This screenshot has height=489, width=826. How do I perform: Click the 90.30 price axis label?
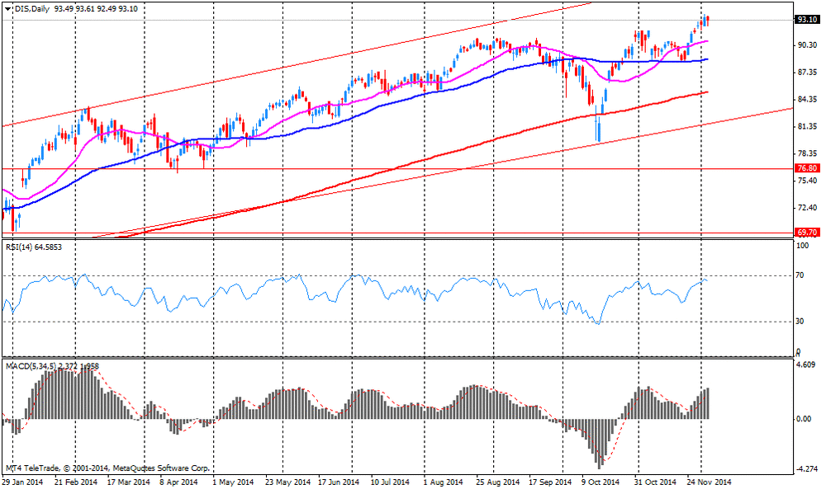tap(805, 45)
